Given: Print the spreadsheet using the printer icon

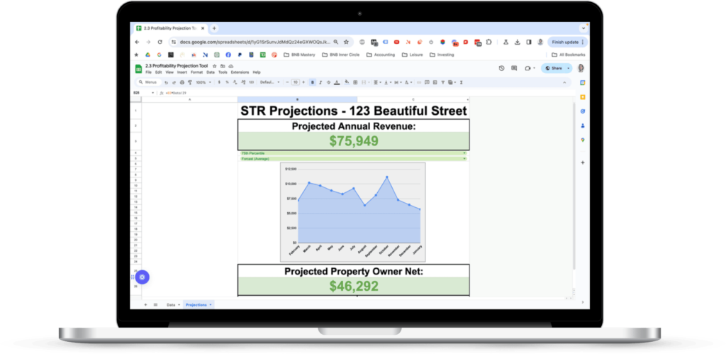Looking at the screenshot, I should pos(182,82).
